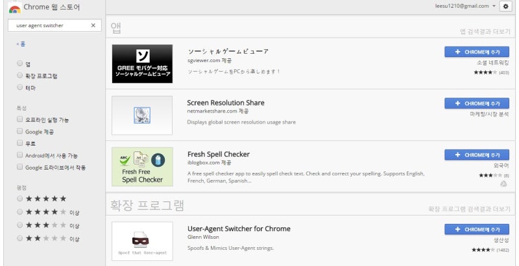Select three stars 이상 rating filter
Viewport: 519px width, 266px height.
(20, 225)
